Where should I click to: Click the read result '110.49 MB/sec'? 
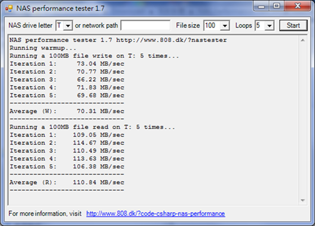pos(98,151)
